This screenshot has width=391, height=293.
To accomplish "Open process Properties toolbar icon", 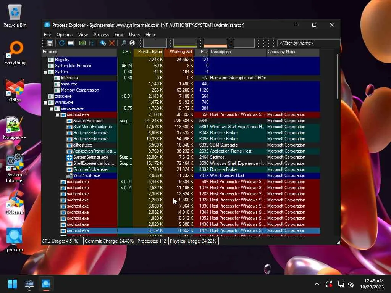I will point(103,43).
